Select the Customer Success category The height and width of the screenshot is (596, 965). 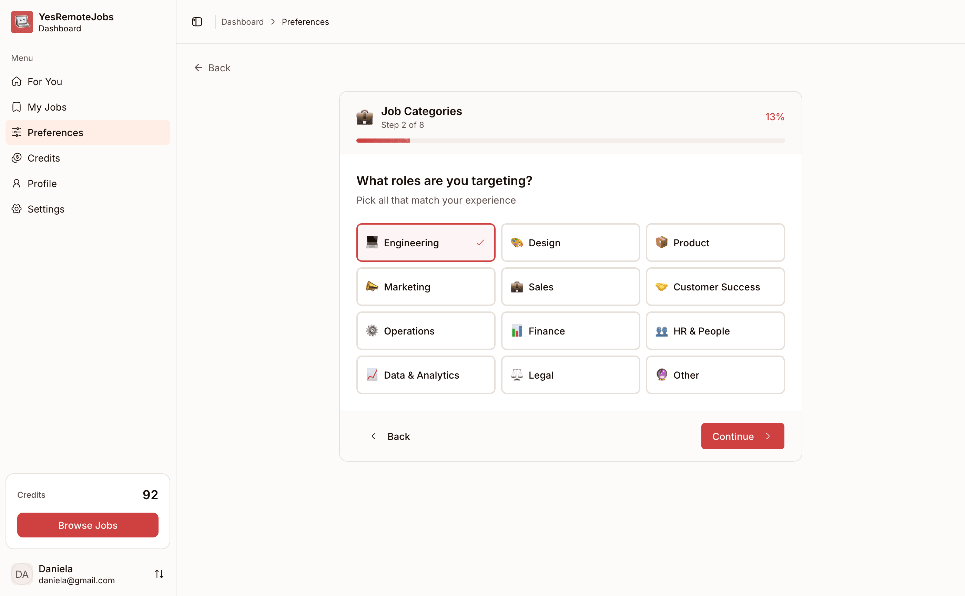click(x=715, y=287)
